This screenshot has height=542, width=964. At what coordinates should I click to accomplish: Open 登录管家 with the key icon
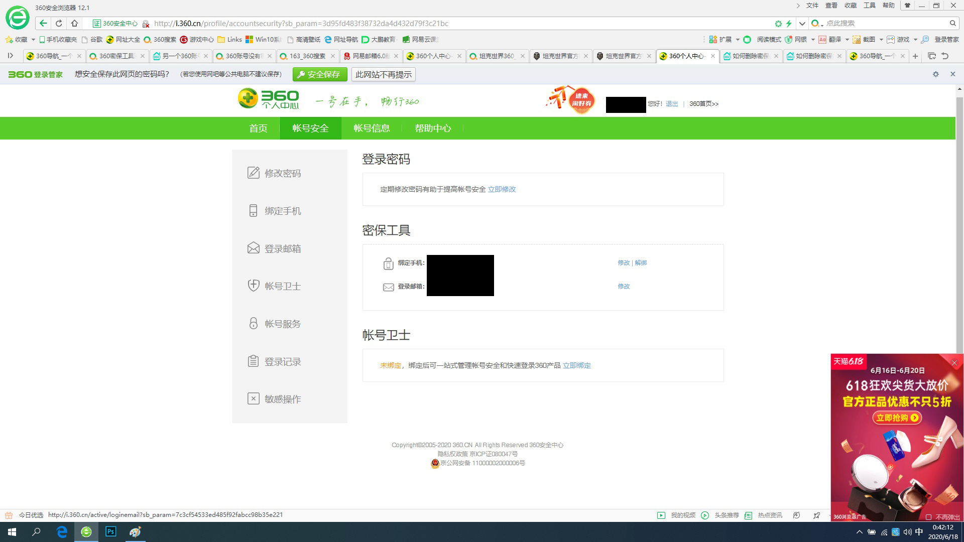[x=926, y=39]
